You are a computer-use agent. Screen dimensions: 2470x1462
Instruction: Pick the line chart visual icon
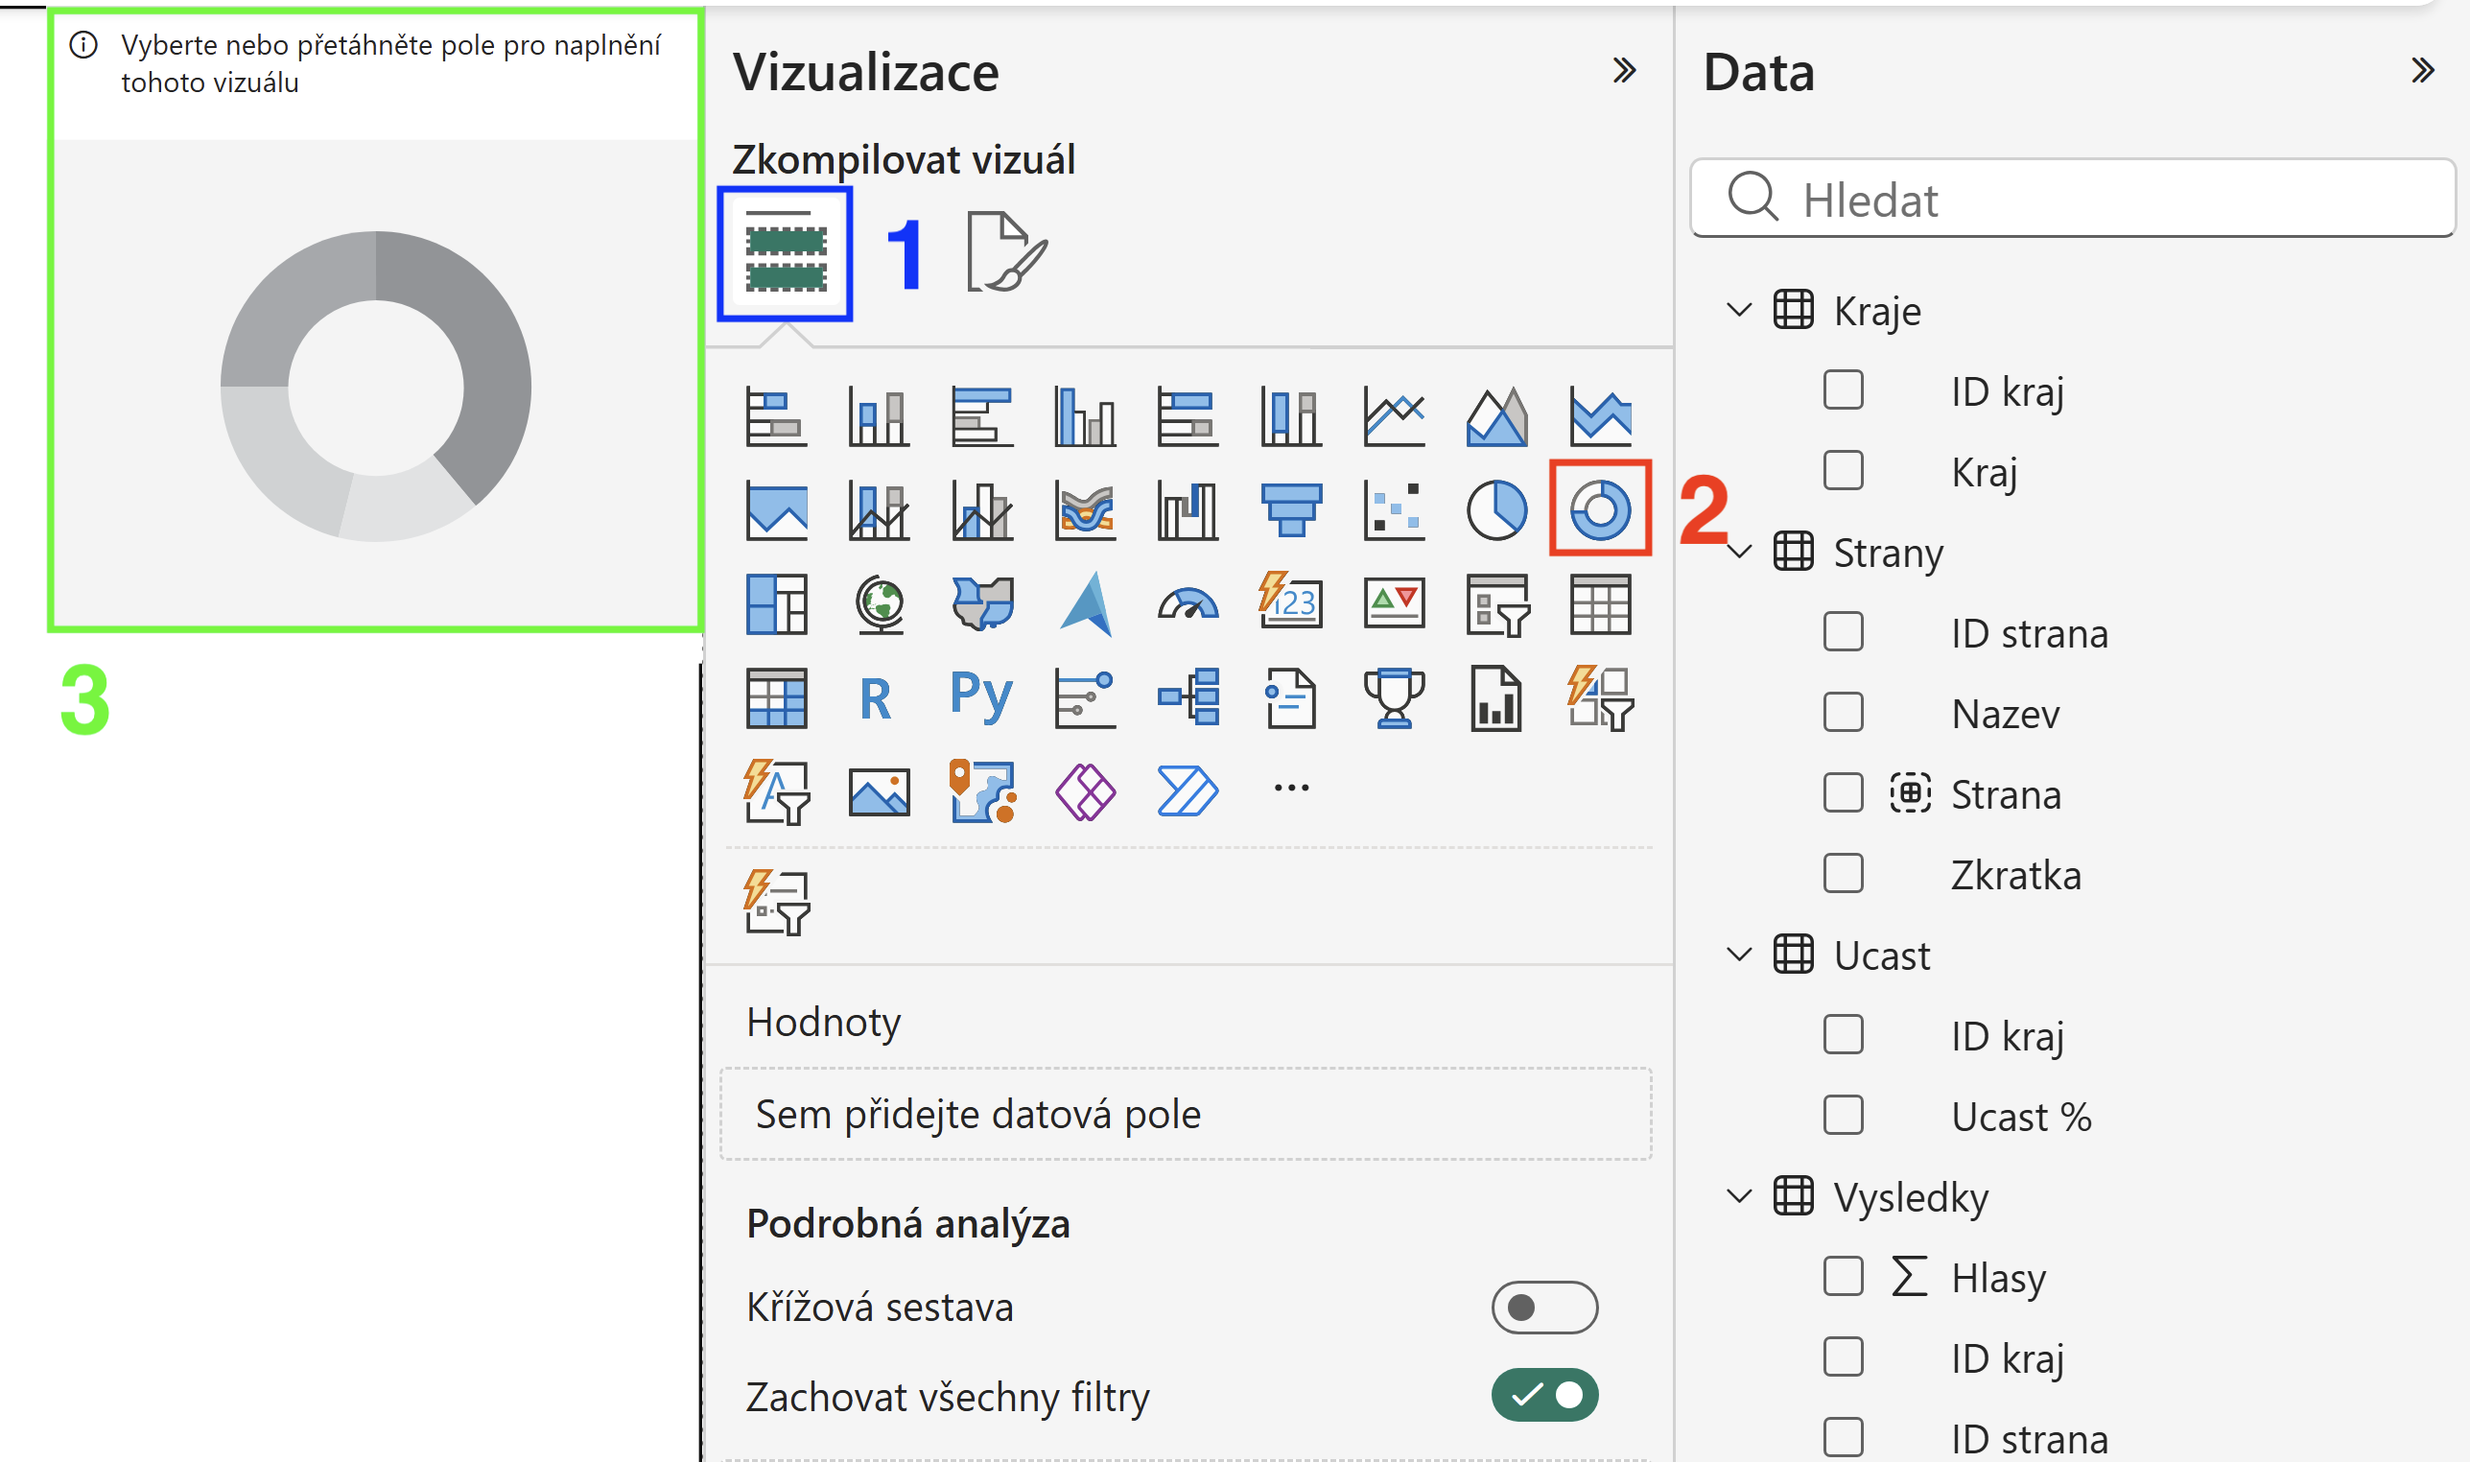tap(1394, 416)
